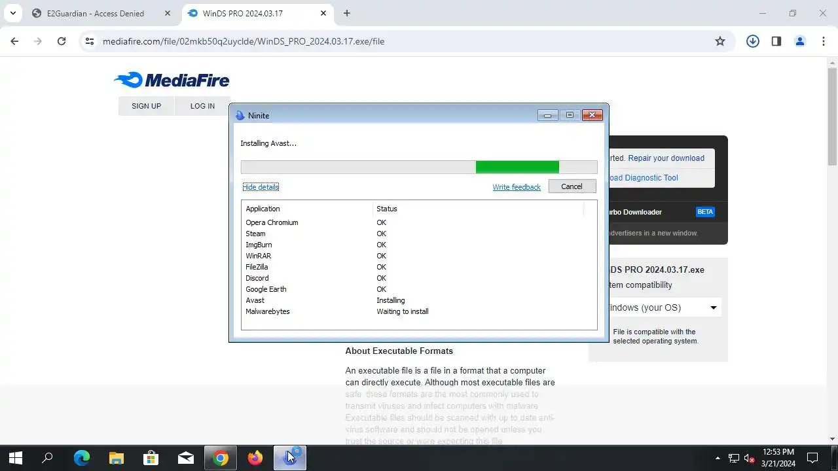Click the LOG IN button
This screenshot has width=838, height=471.
point(202,106)
